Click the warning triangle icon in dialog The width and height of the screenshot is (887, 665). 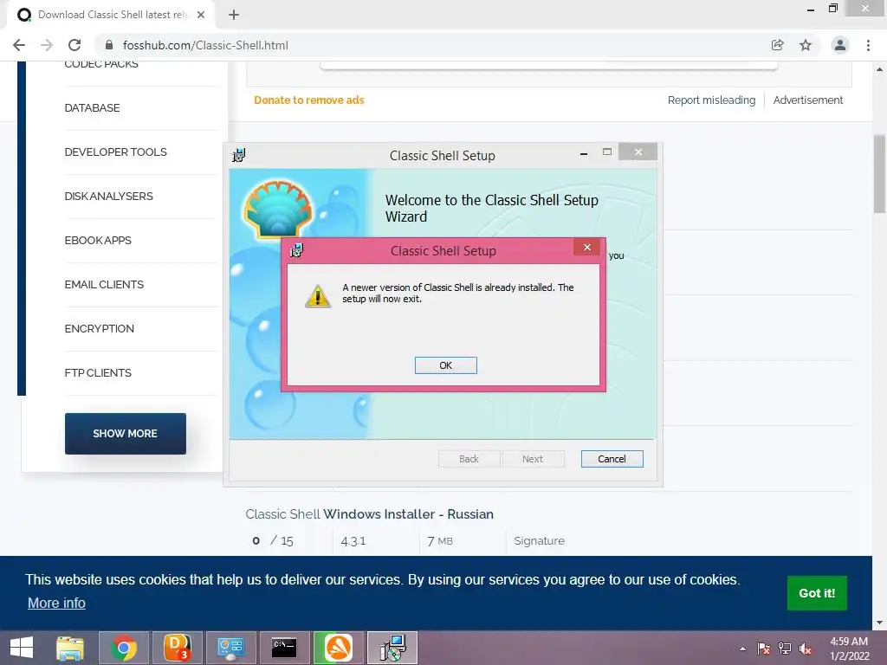(x=318, y=296)
